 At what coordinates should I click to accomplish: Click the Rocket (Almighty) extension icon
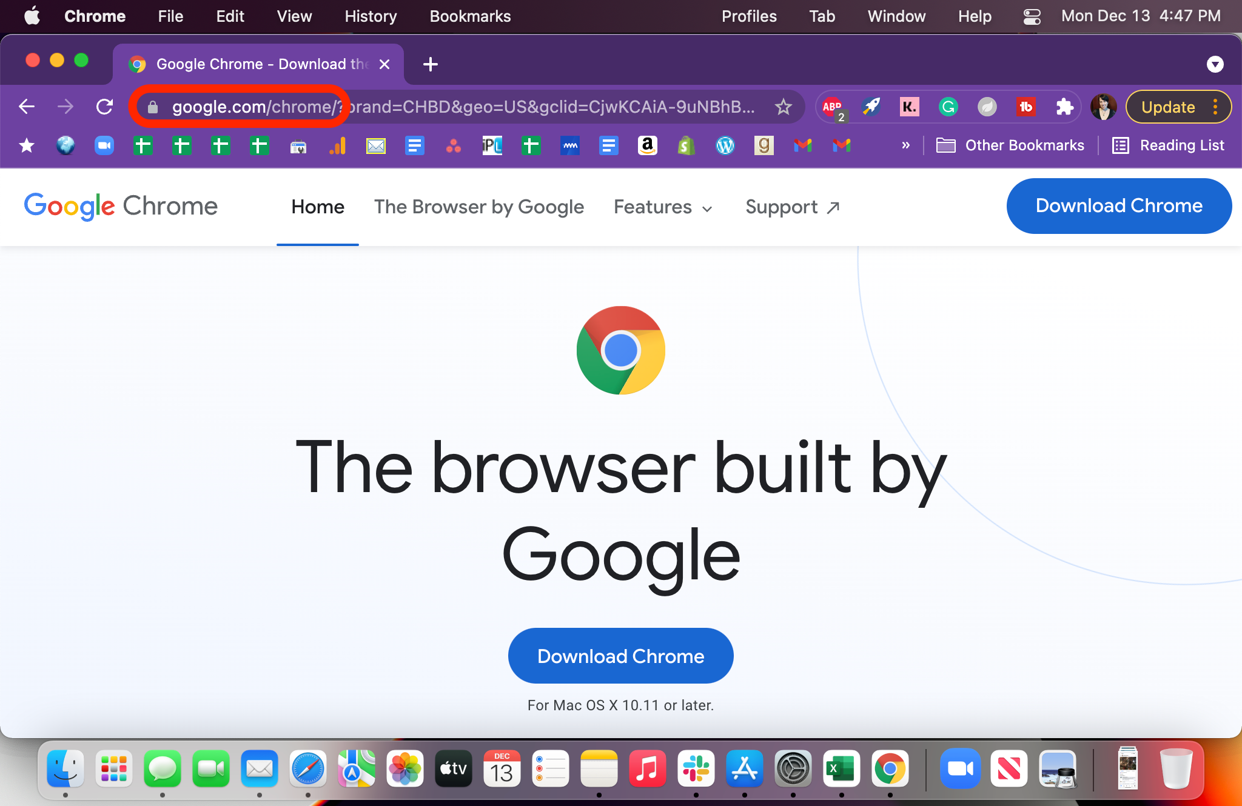tap(870, 108)
